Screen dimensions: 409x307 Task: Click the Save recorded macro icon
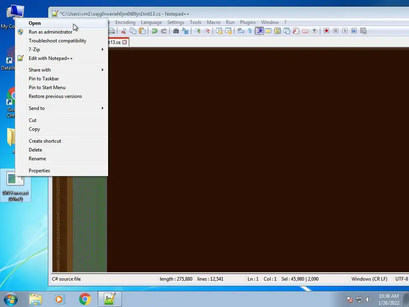coord(363,31)
